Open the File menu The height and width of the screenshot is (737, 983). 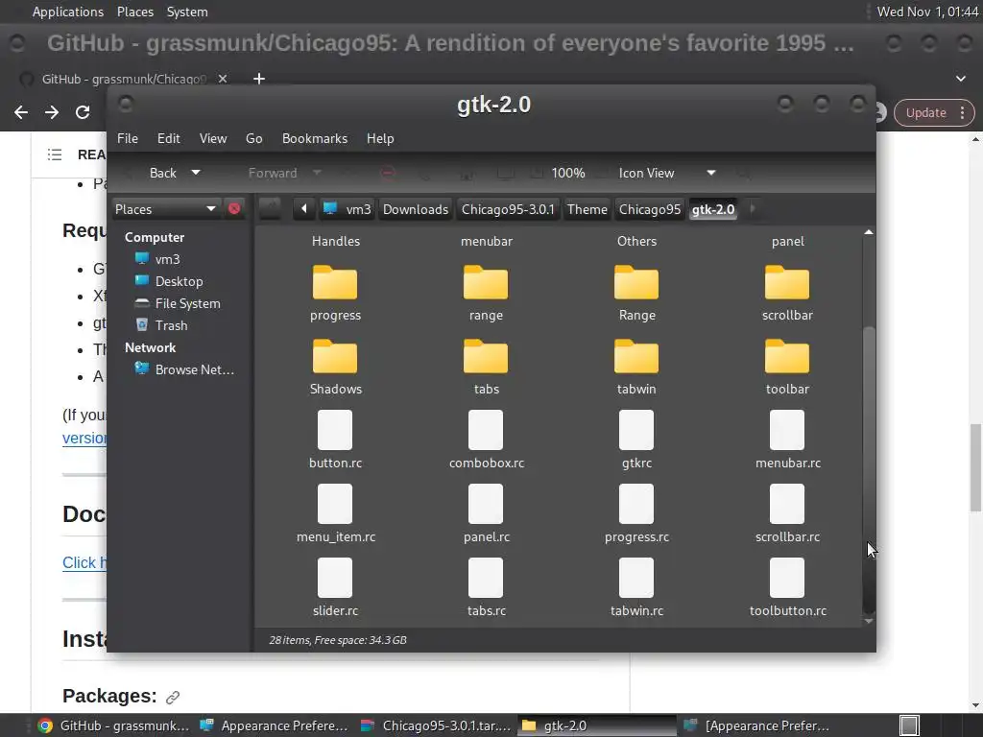click(x=128, y=138)
